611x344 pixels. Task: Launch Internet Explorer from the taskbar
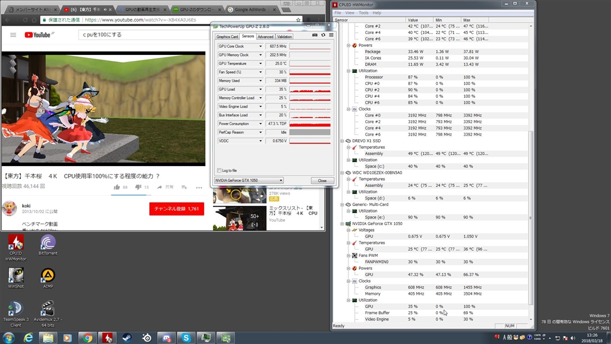29,338
